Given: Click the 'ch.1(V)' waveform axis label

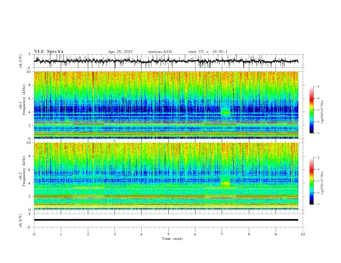Looking at the screenshot, I should point(21,61).
